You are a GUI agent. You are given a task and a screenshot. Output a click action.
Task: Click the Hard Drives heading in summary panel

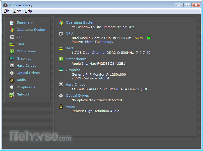click(x=76, y=85)
